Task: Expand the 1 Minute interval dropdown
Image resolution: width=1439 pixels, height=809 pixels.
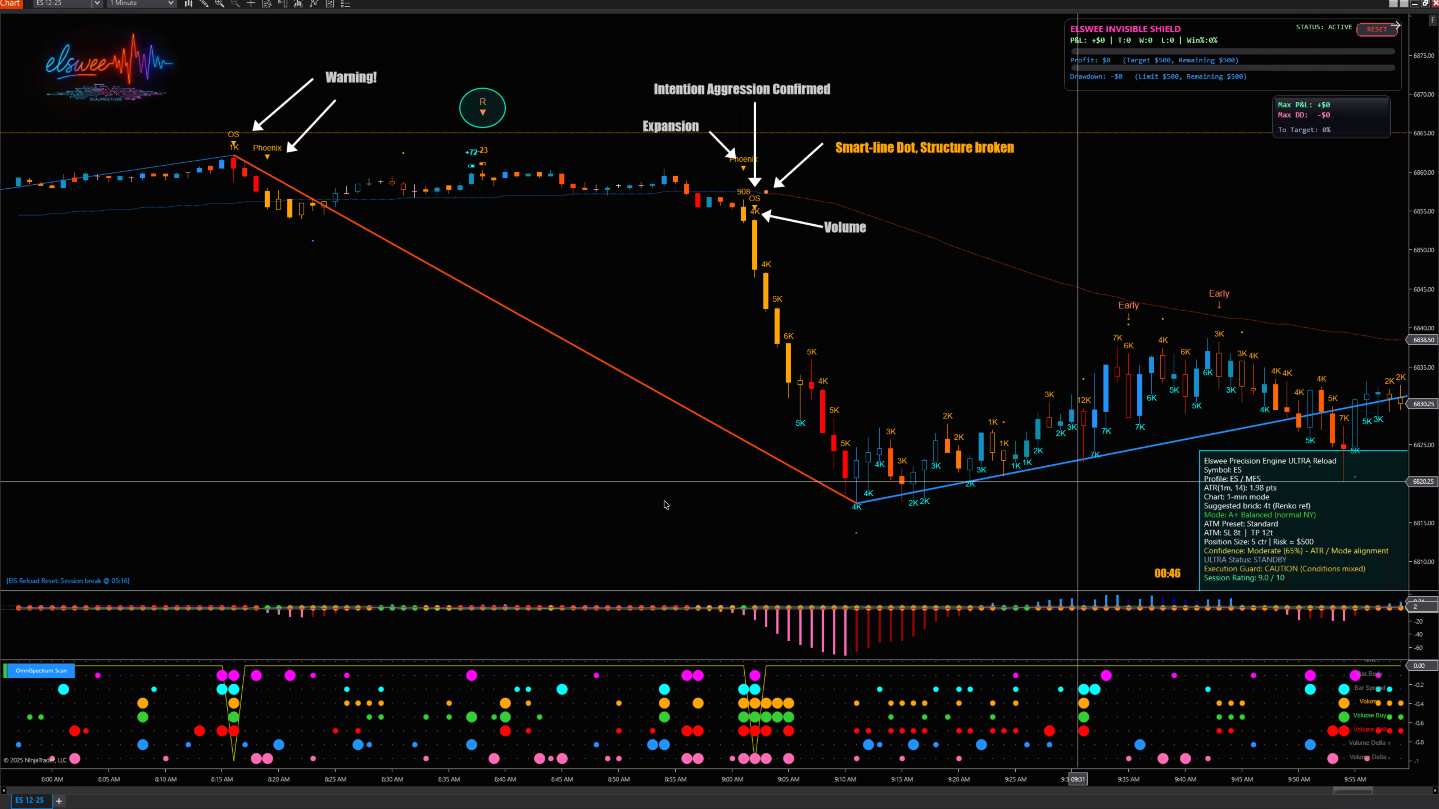Action: tap(171, 3)
